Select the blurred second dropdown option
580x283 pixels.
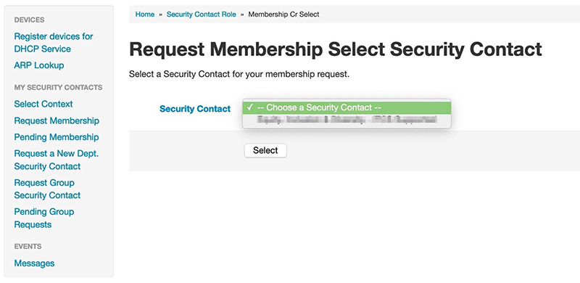[347, 120]
